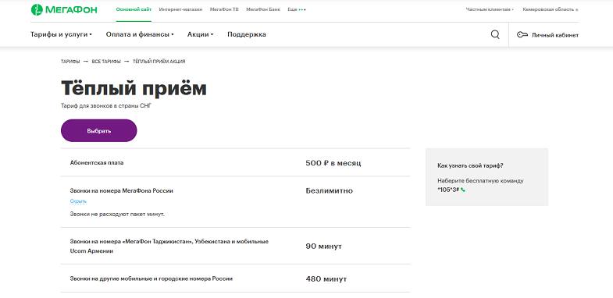Screen dimensions: 613x298
Task: Click the green phone icon after *105*3#
Action: click(x=463, y=190)
